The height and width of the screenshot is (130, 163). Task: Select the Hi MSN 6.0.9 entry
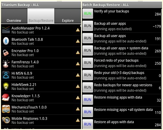pyautogui.click(x=41, y=75)
